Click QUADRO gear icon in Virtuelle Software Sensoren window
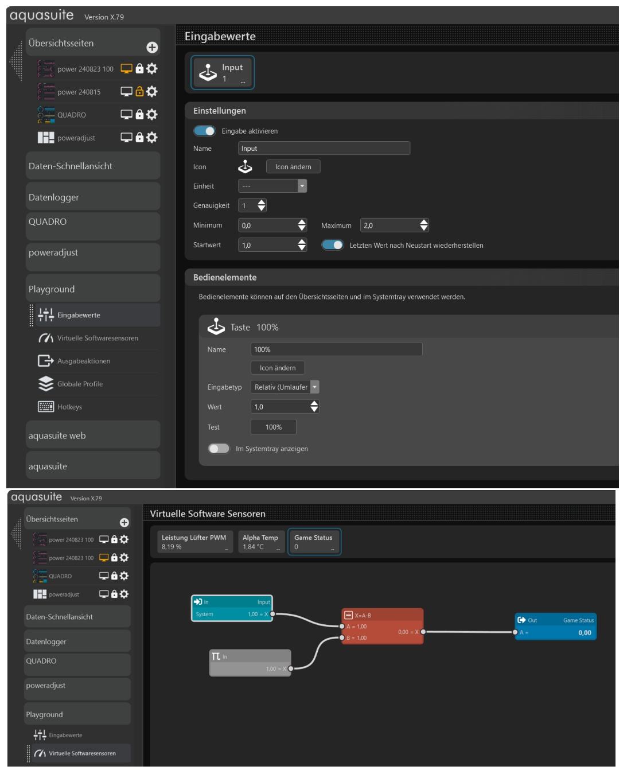This screenshot has width=635, height=770. click(x=124, y=576)
